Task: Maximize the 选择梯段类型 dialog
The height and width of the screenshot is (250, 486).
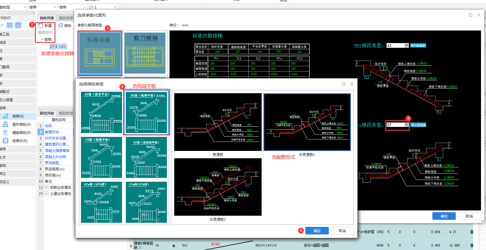Action: coord(344,84)
